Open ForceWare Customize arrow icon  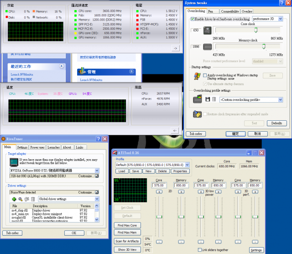pos(97,192)
